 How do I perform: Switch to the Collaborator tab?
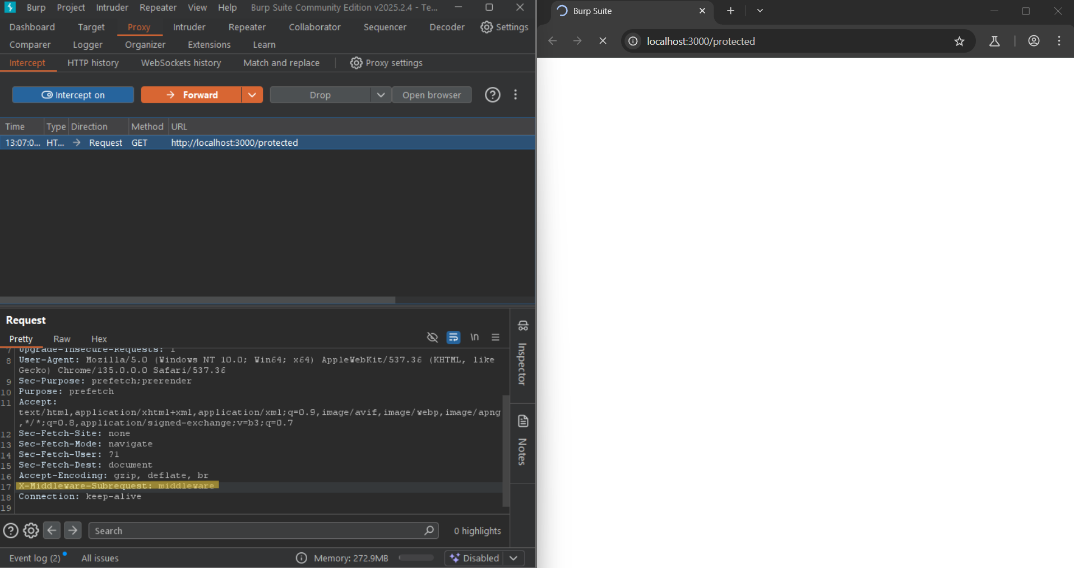tap(314, 27)
